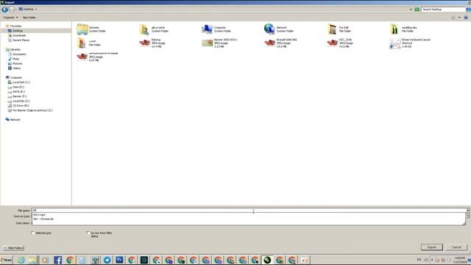Enable the Selected only checkbox

32,233
